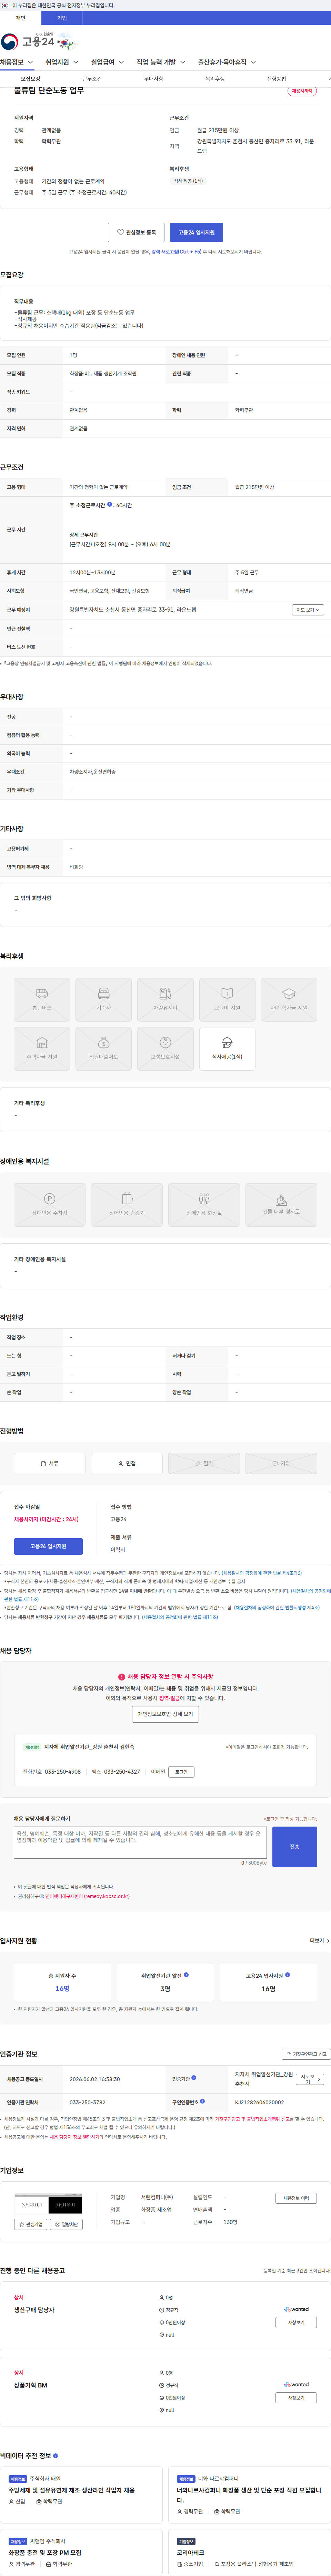Click the 구인인증번호 info icon
The image size is (331, 2576).
[202, 2101]
